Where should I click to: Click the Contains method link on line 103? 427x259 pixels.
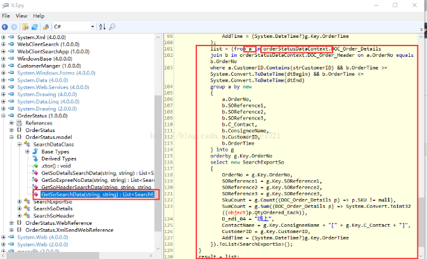tap(277, 68)
